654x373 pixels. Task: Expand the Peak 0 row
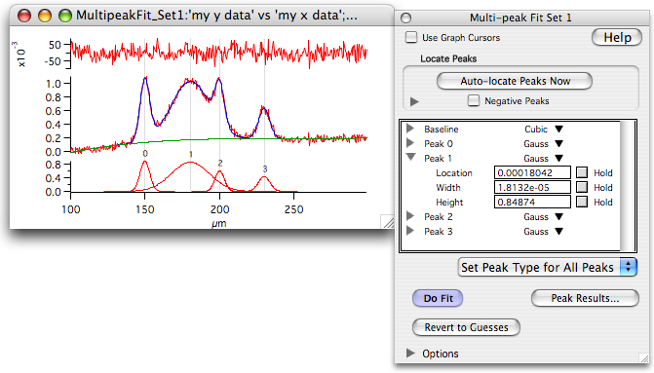point(410,143)
